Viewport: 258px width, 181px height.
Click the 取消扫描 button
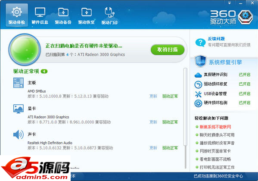click(x=168, y=50)
